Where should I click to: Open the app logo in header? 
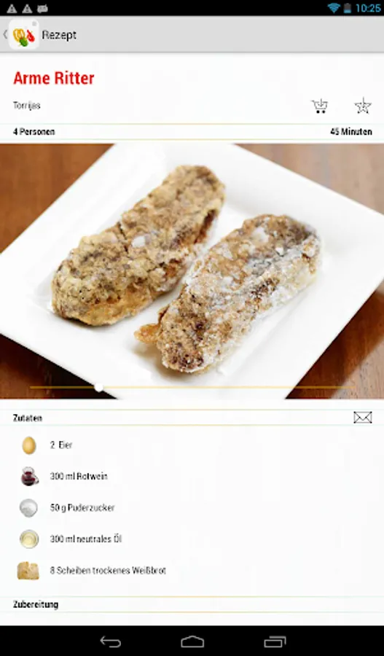(24, 35)
